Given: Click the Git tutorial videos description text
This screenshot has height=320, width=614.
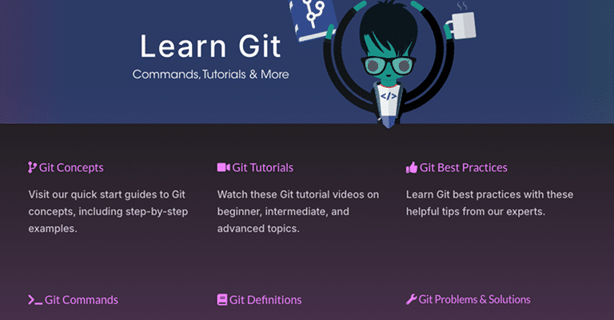Looking at the screenshot, I should point(298,211).
